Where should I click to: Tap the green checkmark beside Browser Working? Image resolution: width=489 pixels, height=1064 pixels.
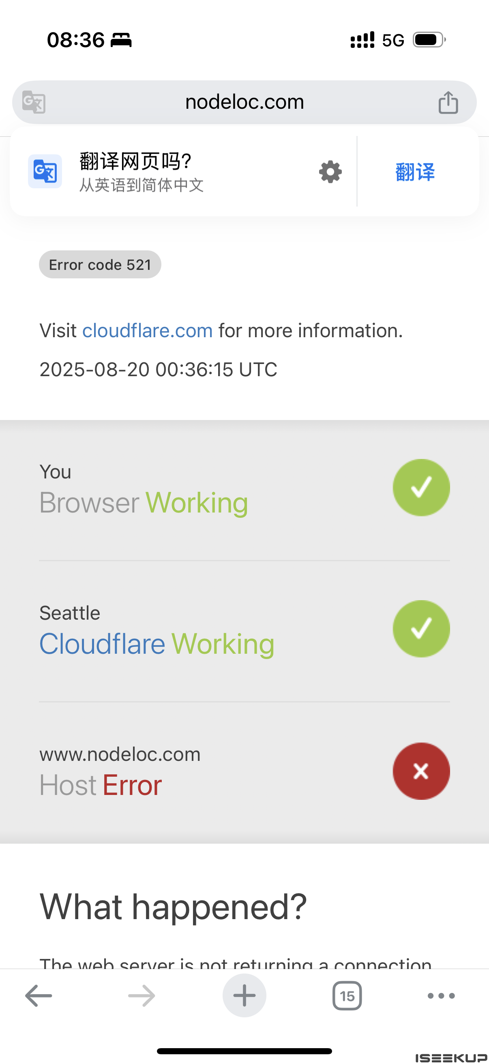[x=421, y=487]
